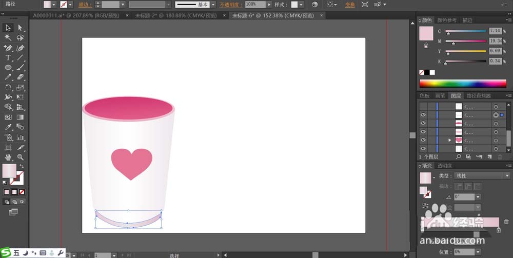Choose the Ellipse shape tool
The height and width of the screenshot is (258, 513).
8,67
